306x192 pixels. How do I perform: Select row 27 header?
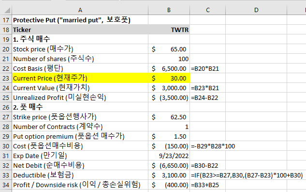point(6,117)
